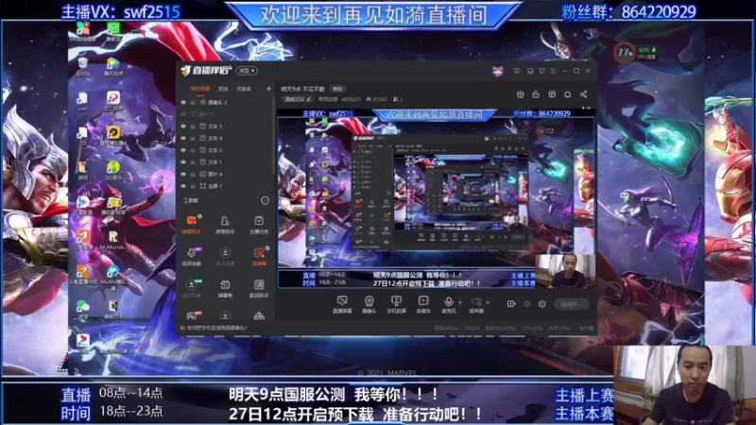Toggle visibility of 图片 4 layer
The height and width of the screenshot is (425, 756).
coord(183,174)
